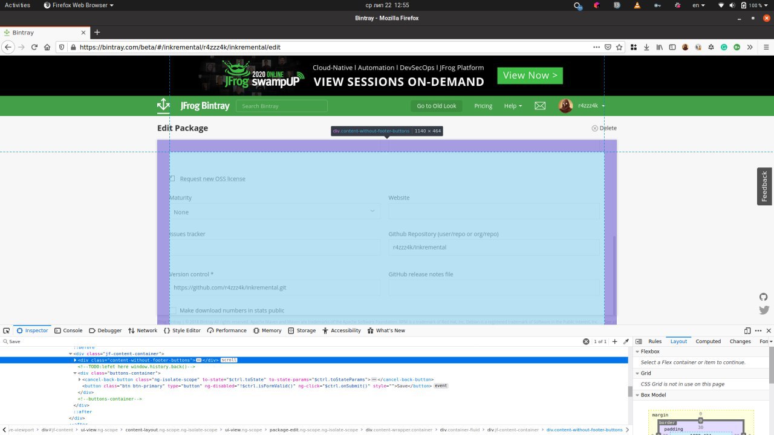The width and height of the screenshot is (774, 435).
Task: Open the Storage panel
Action: [x=302, y=330]
